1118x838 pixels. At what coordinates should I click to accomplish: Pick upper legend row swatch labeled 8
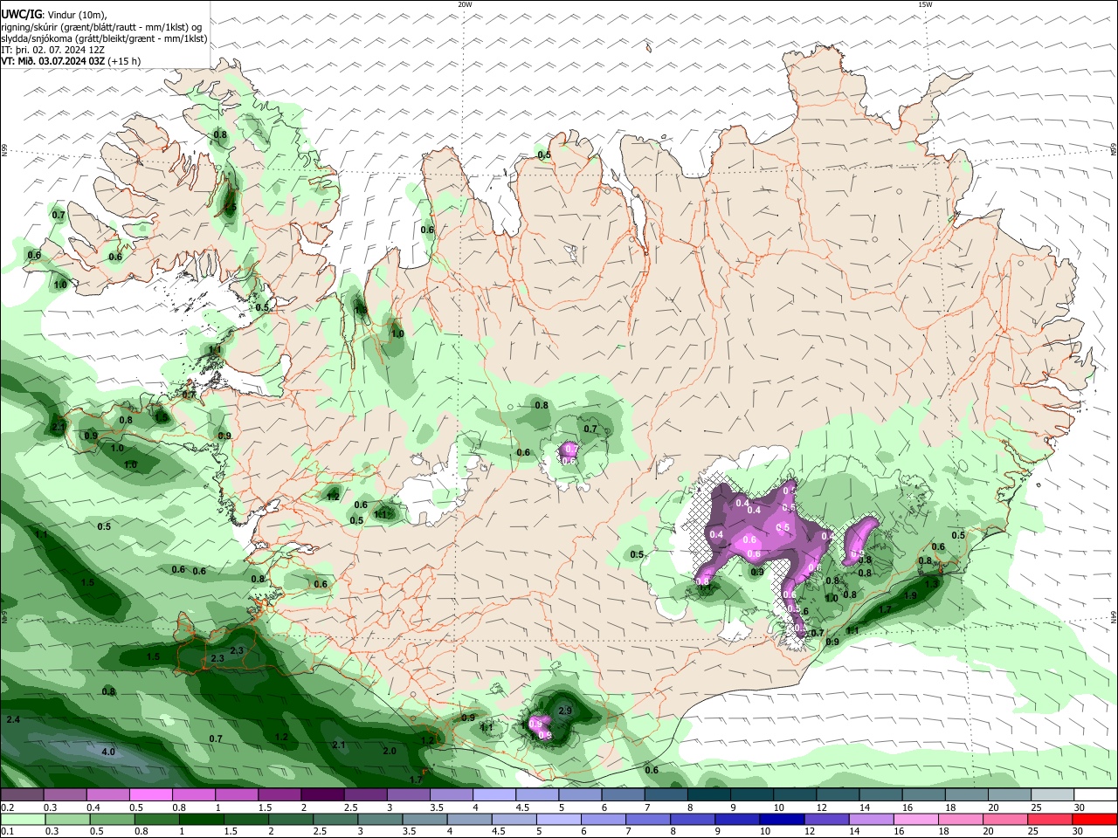[x=708, y=794]
